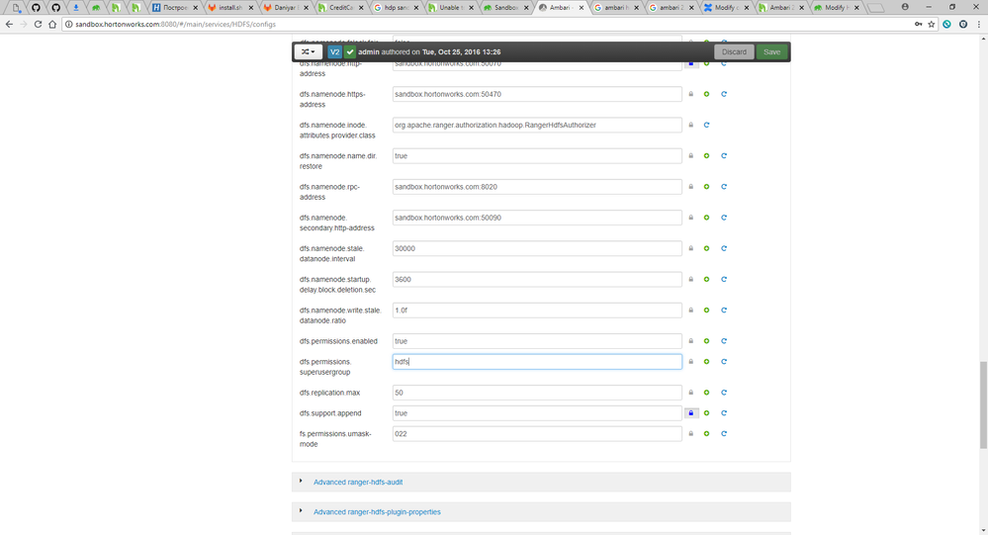
Task: Reset dfs.namenode.name.dir.restore value
Action: [x=724, y=155]
